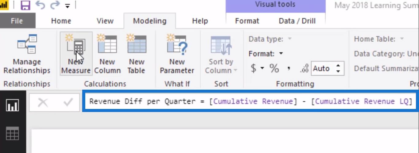Click the Save icon in title bar
419x153 pixels.
click(25, 5)
